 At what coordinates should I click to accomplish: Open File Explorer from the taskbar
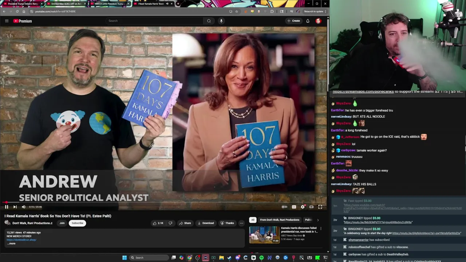[221, 258]
